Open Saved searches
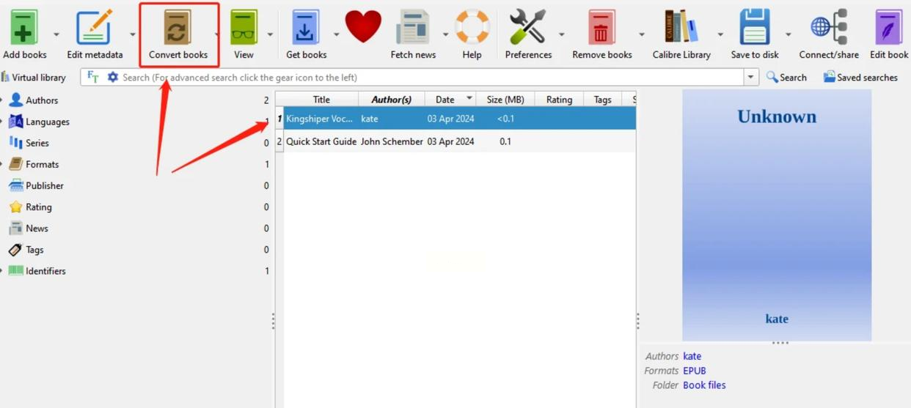This screenshot has height=408, width=911. [860, 77]
